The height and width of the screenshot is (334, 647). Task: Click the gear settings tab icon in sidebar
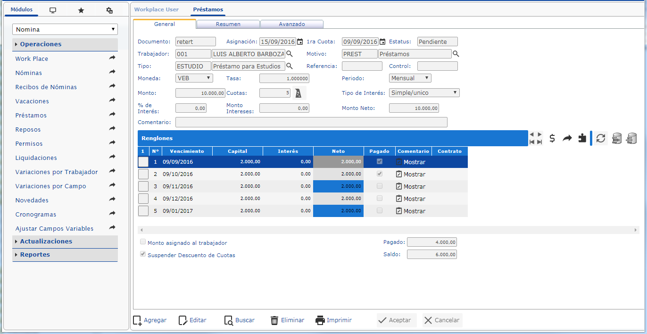109,10
